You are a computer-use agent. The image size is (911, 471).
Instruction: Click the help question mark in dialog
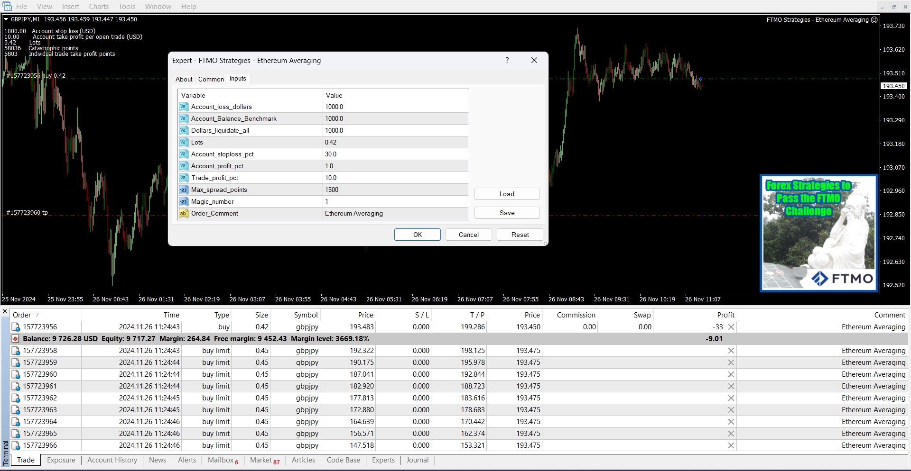coord(507,60)
